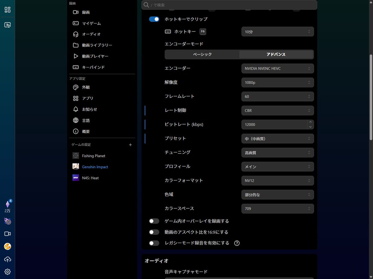Focus the search field at top
373x279 pixels.
229,5
